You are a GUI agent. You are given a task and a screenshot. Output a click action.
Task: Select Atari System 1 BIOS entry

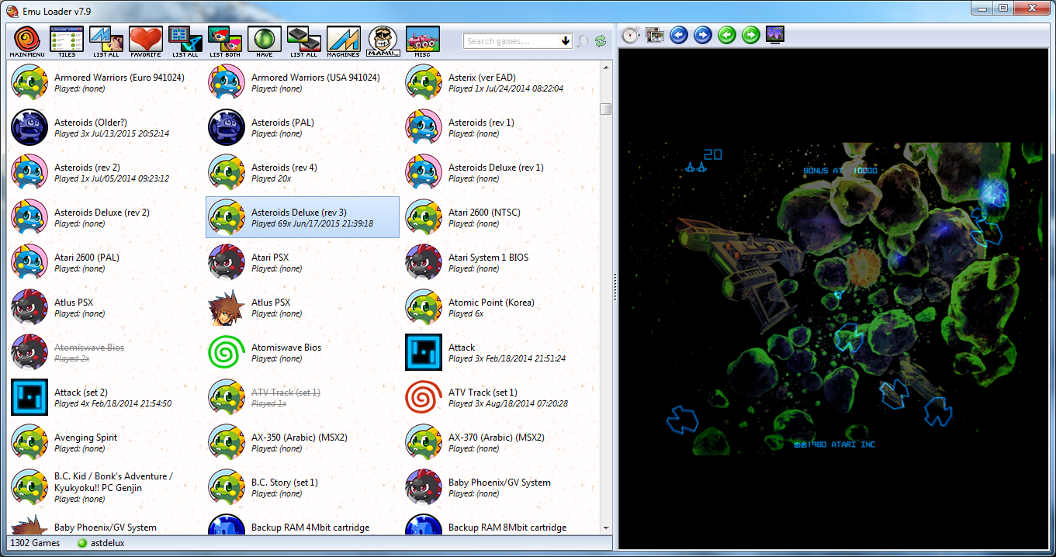click(x=500, y=262)
